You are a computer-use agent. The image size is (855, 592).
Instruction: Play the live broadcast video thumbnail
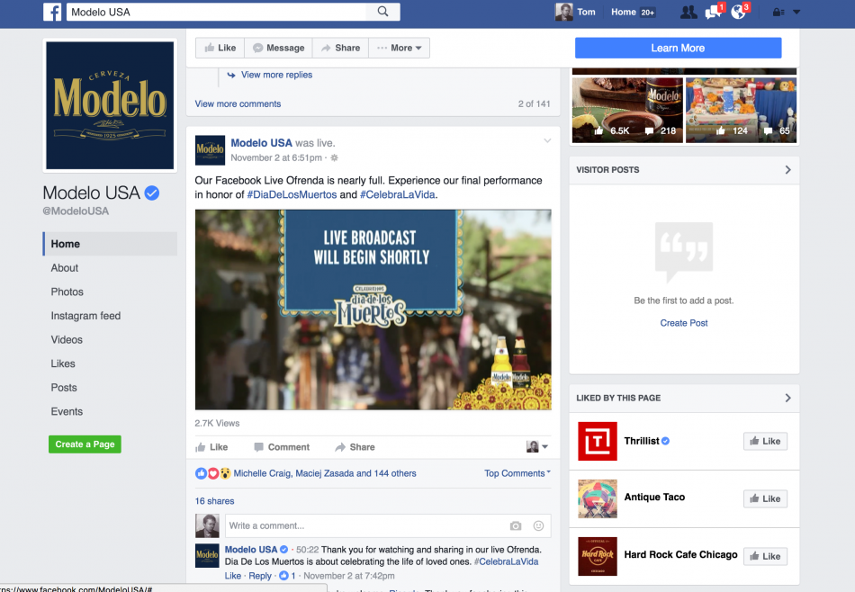[373, 309]
